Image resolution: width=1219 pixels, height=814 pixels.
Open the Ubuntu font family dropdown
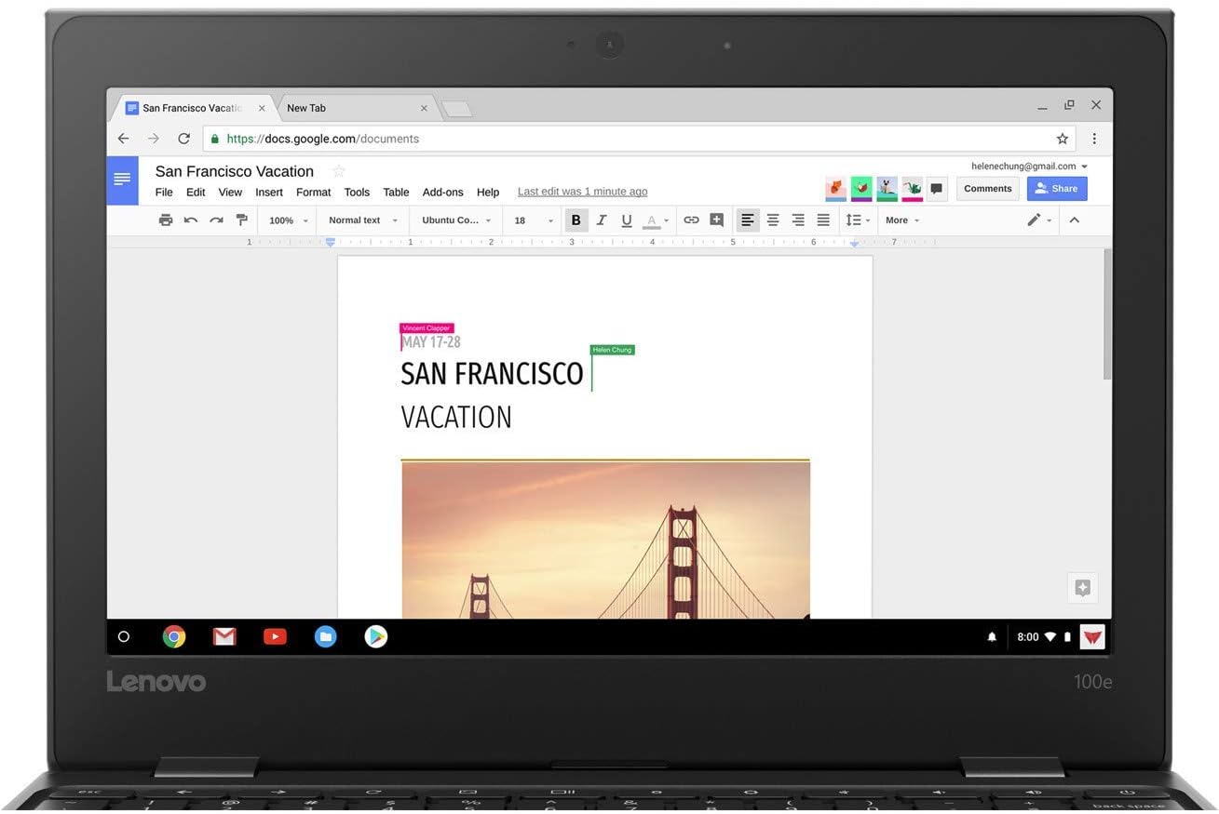click(455, 220)
